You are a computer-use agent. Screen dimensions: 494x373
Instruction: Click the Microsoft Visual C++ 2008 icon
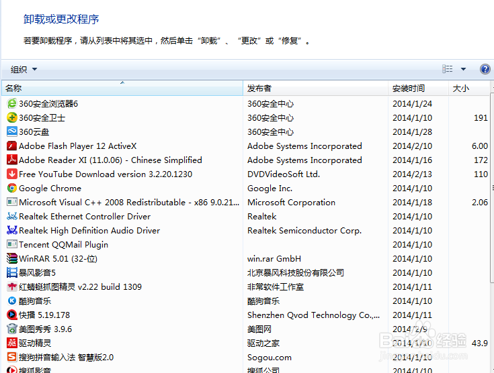click(11, 202)
